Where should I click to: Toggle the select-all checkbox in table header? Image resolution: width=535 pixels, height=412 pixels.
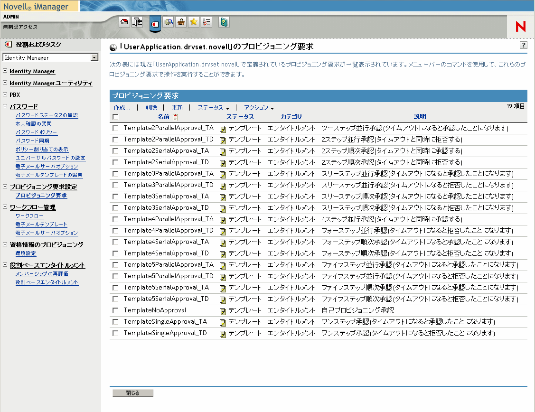pos(115,117)
